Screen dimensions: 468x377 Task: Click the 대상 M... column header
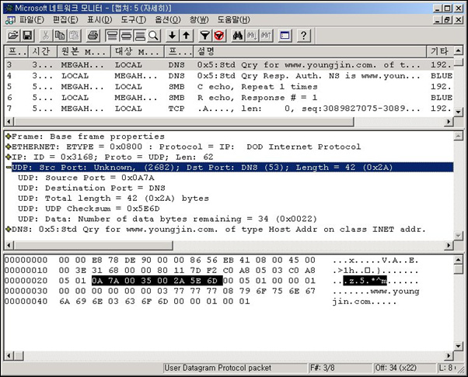click(x=138, y=51)
